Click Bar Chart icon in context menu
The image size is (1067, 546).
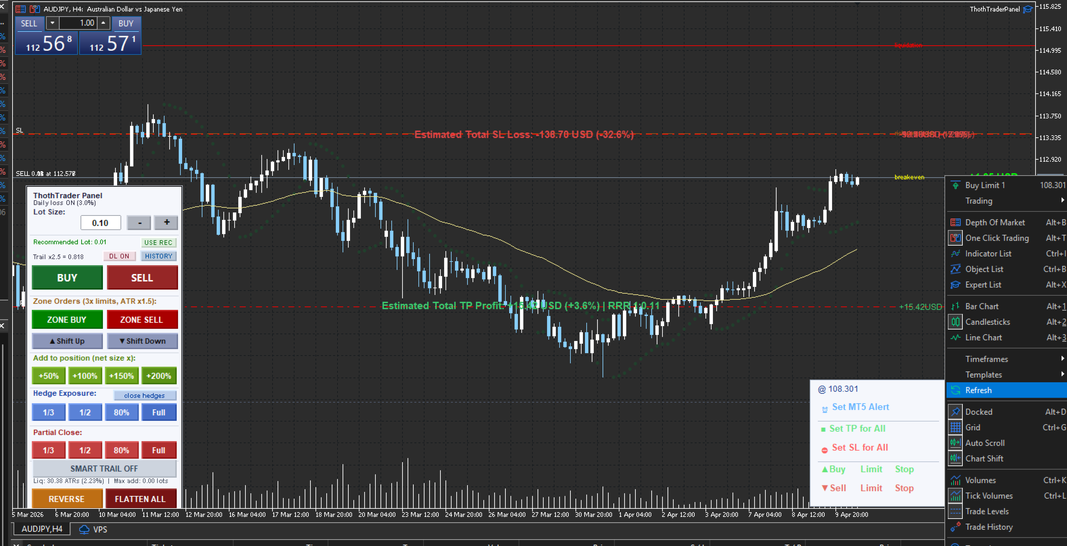(x=955, y=306)
